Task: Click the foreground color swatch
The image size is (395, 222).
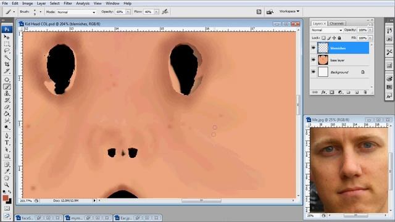Action: (6, 198)
